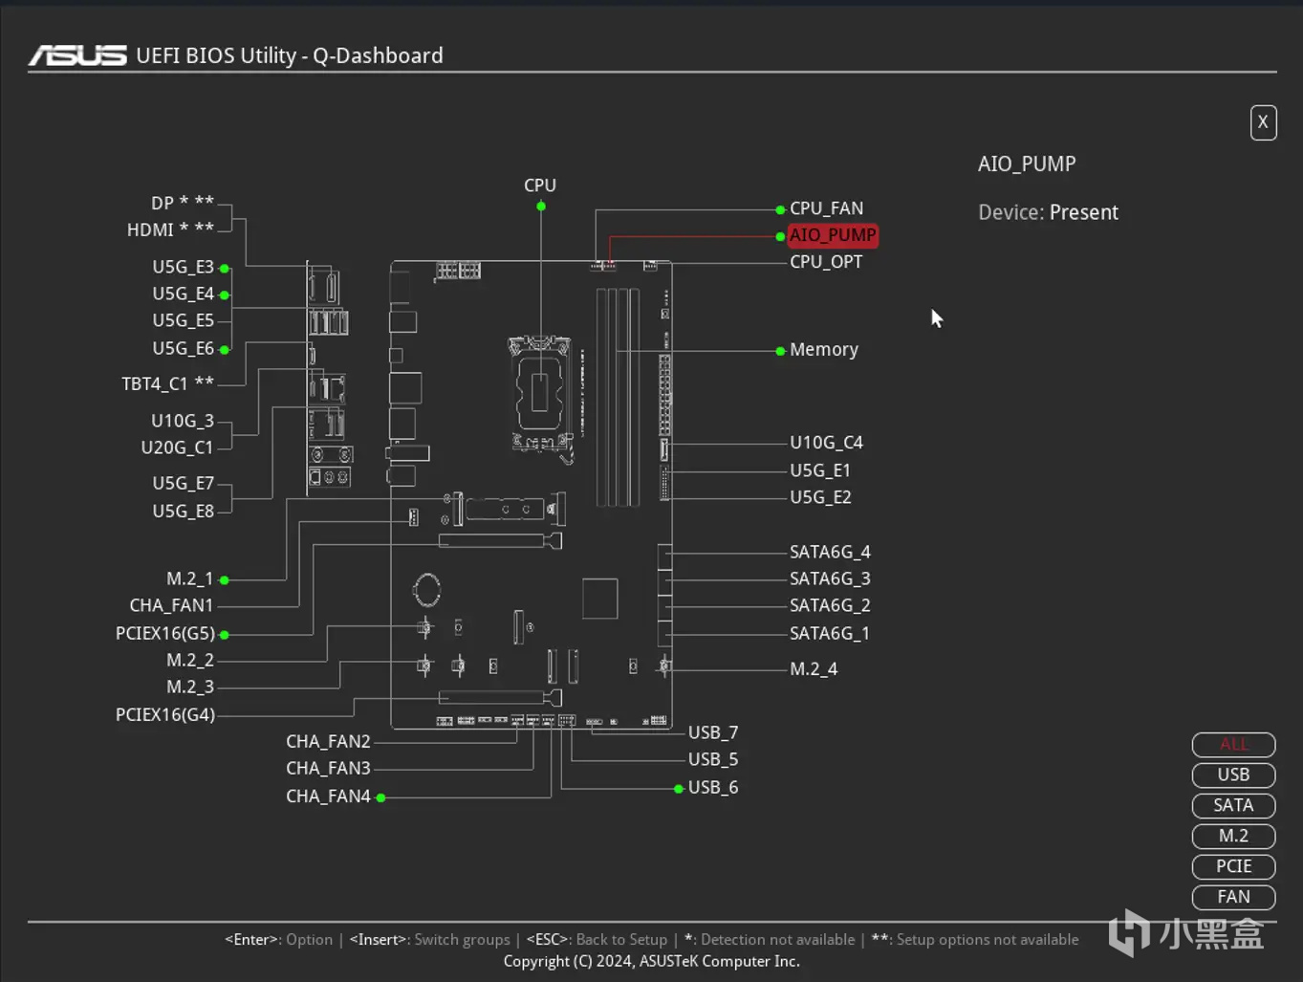Close the Q-Dashboard with X button
The image size is (1303, 982).
[x=1263, y=122]
